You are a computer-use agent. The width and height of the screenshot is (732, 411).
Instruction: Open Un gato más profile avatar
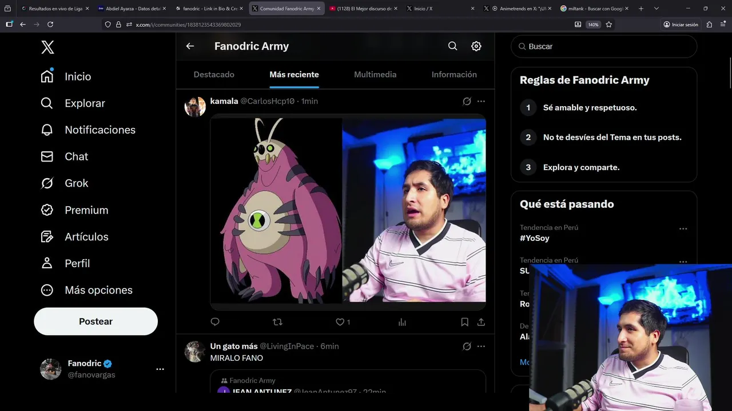pos(195,352)
